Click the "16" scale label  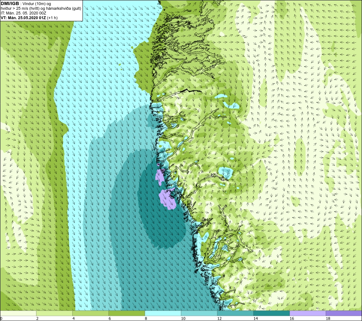coord(292,318)
